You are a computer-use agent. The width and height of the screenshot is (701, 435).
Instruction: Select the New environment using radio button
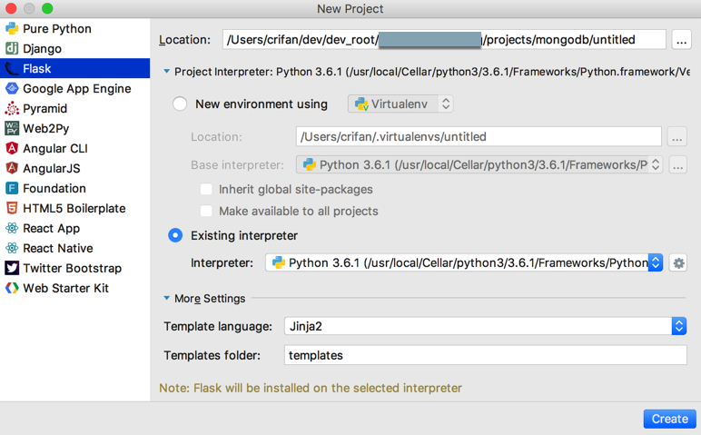[180, 104]
